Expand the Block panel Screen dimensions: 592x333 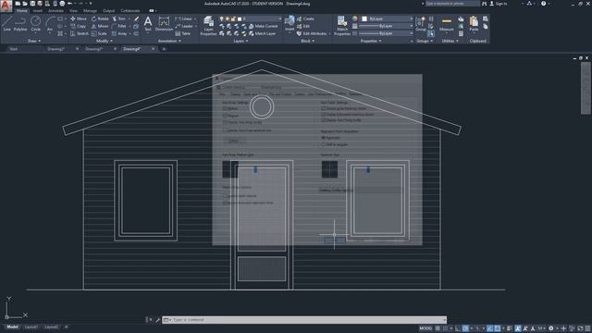click(x=307, y=41)
